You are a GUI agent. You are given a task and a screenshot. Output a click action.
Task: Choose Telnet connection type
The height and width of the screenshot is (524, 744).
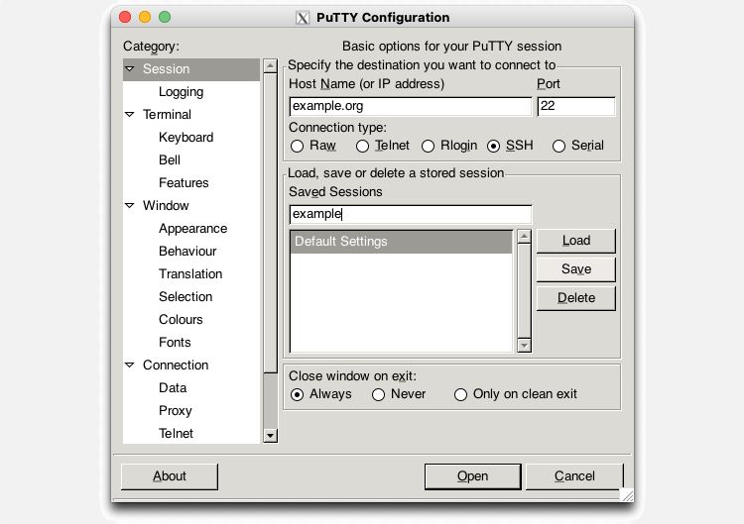[362, 146]
